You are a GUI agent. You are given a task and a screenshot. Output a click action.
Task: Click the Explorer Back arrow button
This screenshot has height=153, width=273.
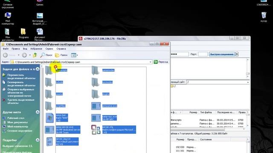pyautogui.click(x=6, y=55)
